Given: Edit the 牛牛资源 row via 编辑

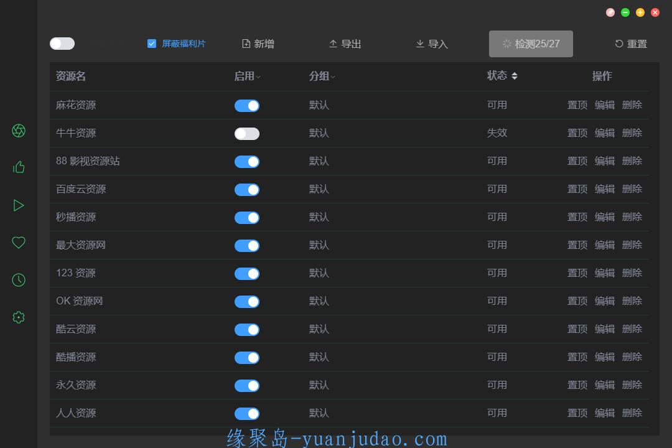Looking at the screenshot, I should click(605, 133).
